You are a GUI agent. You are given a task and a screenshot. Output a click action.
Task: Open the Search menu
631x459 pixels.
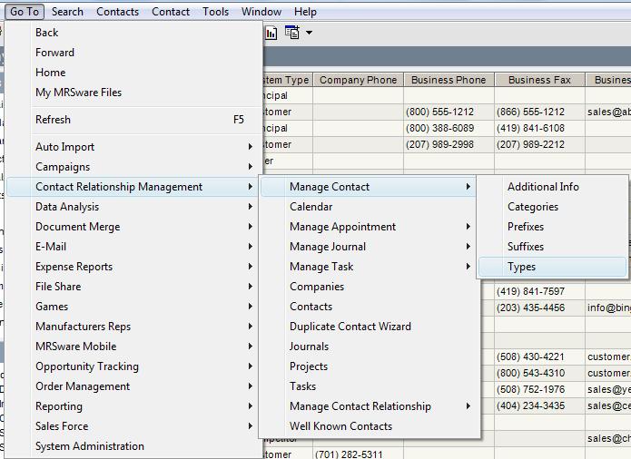point(67,12)
